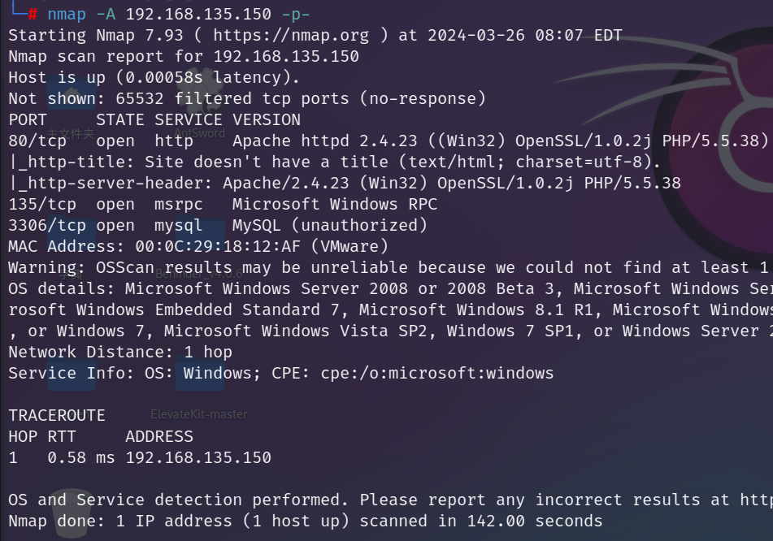Click the http-server-header script output line
Screen dimensions: 773x541
[345, 183]
